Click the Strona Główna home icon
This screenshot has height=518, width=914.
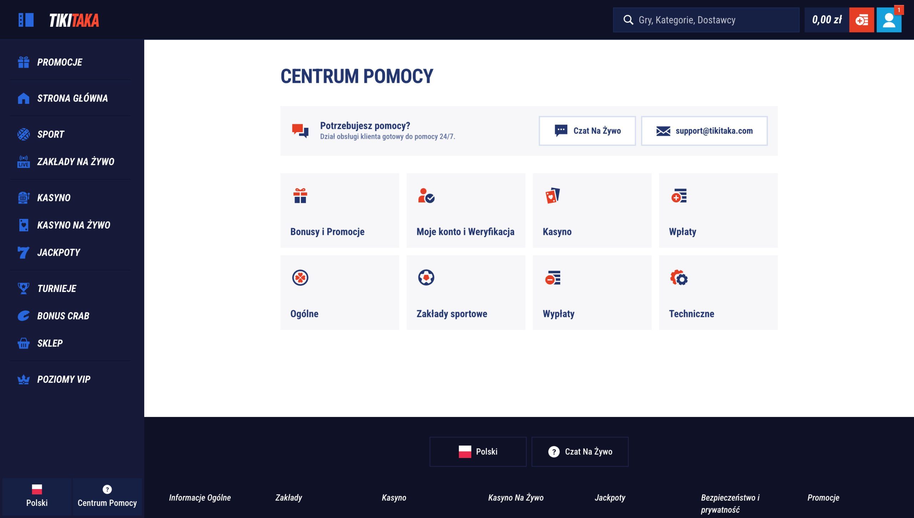[x=24, y=98]
